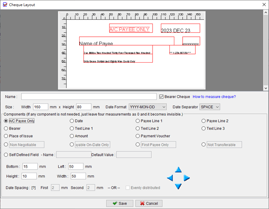269x209 pixels.
Task: Select Text Line 1 radio button
Action: (72, 128)
